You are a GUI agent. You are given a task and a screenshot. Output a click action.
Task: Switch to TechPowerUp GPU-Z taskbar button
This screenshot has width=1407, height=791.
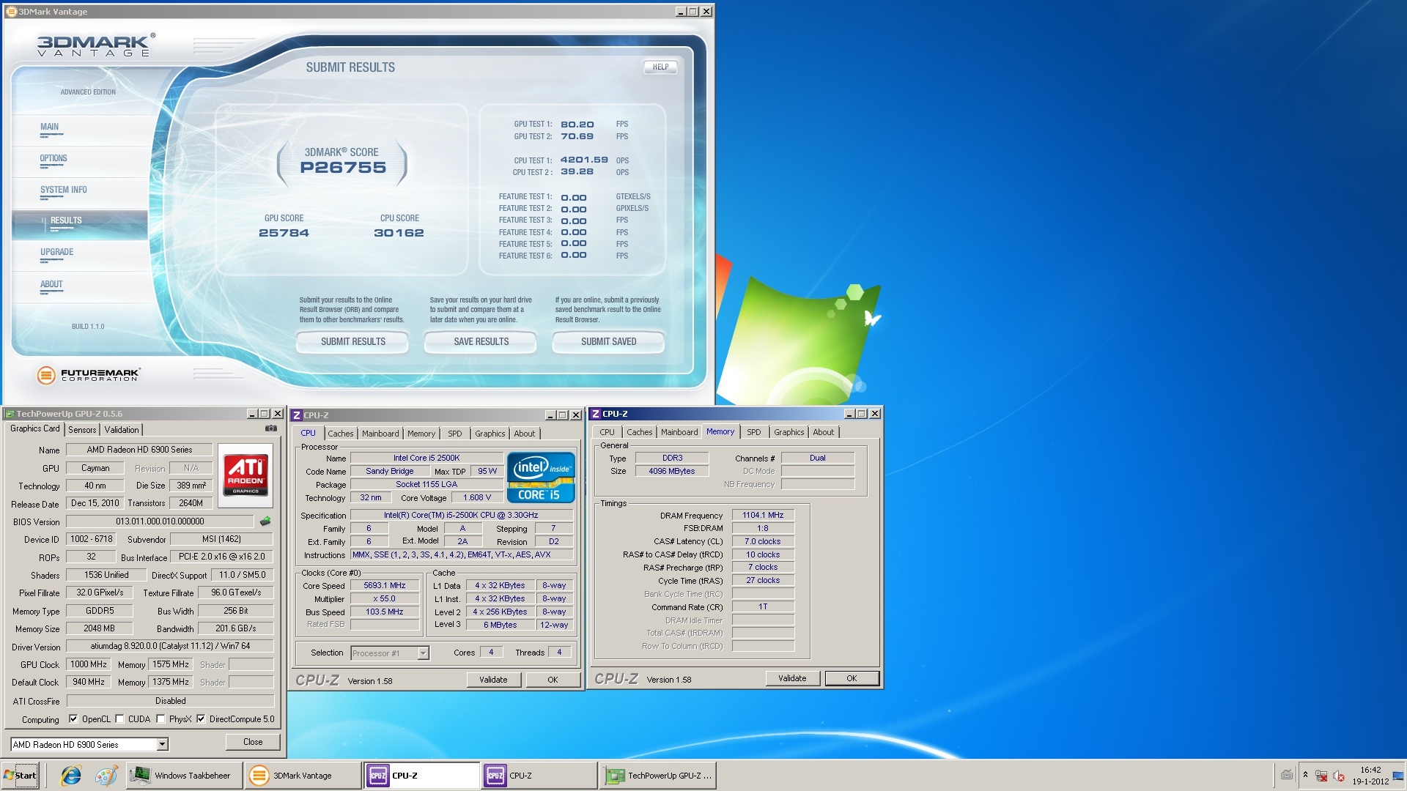point(658,776)
